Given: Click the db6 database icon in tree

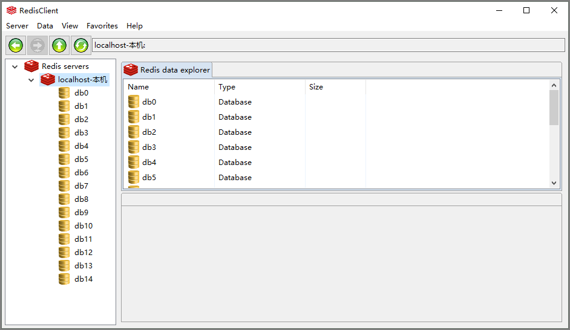Looking at the screenshot, I should click(x=64, y=172).
